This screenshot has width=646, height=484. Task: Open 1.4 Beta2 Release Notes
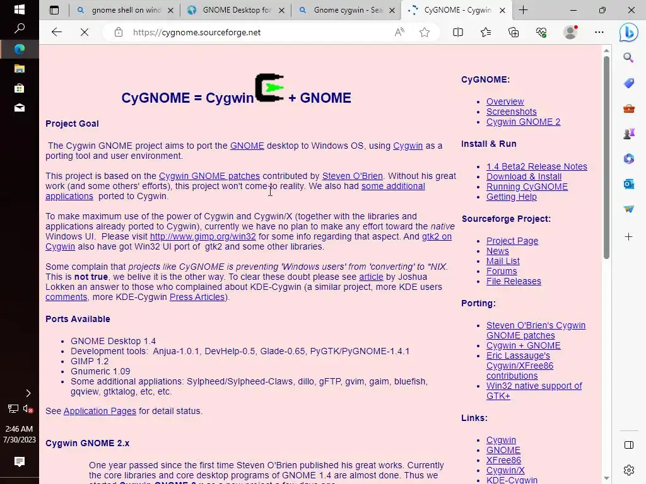[536, 166]
